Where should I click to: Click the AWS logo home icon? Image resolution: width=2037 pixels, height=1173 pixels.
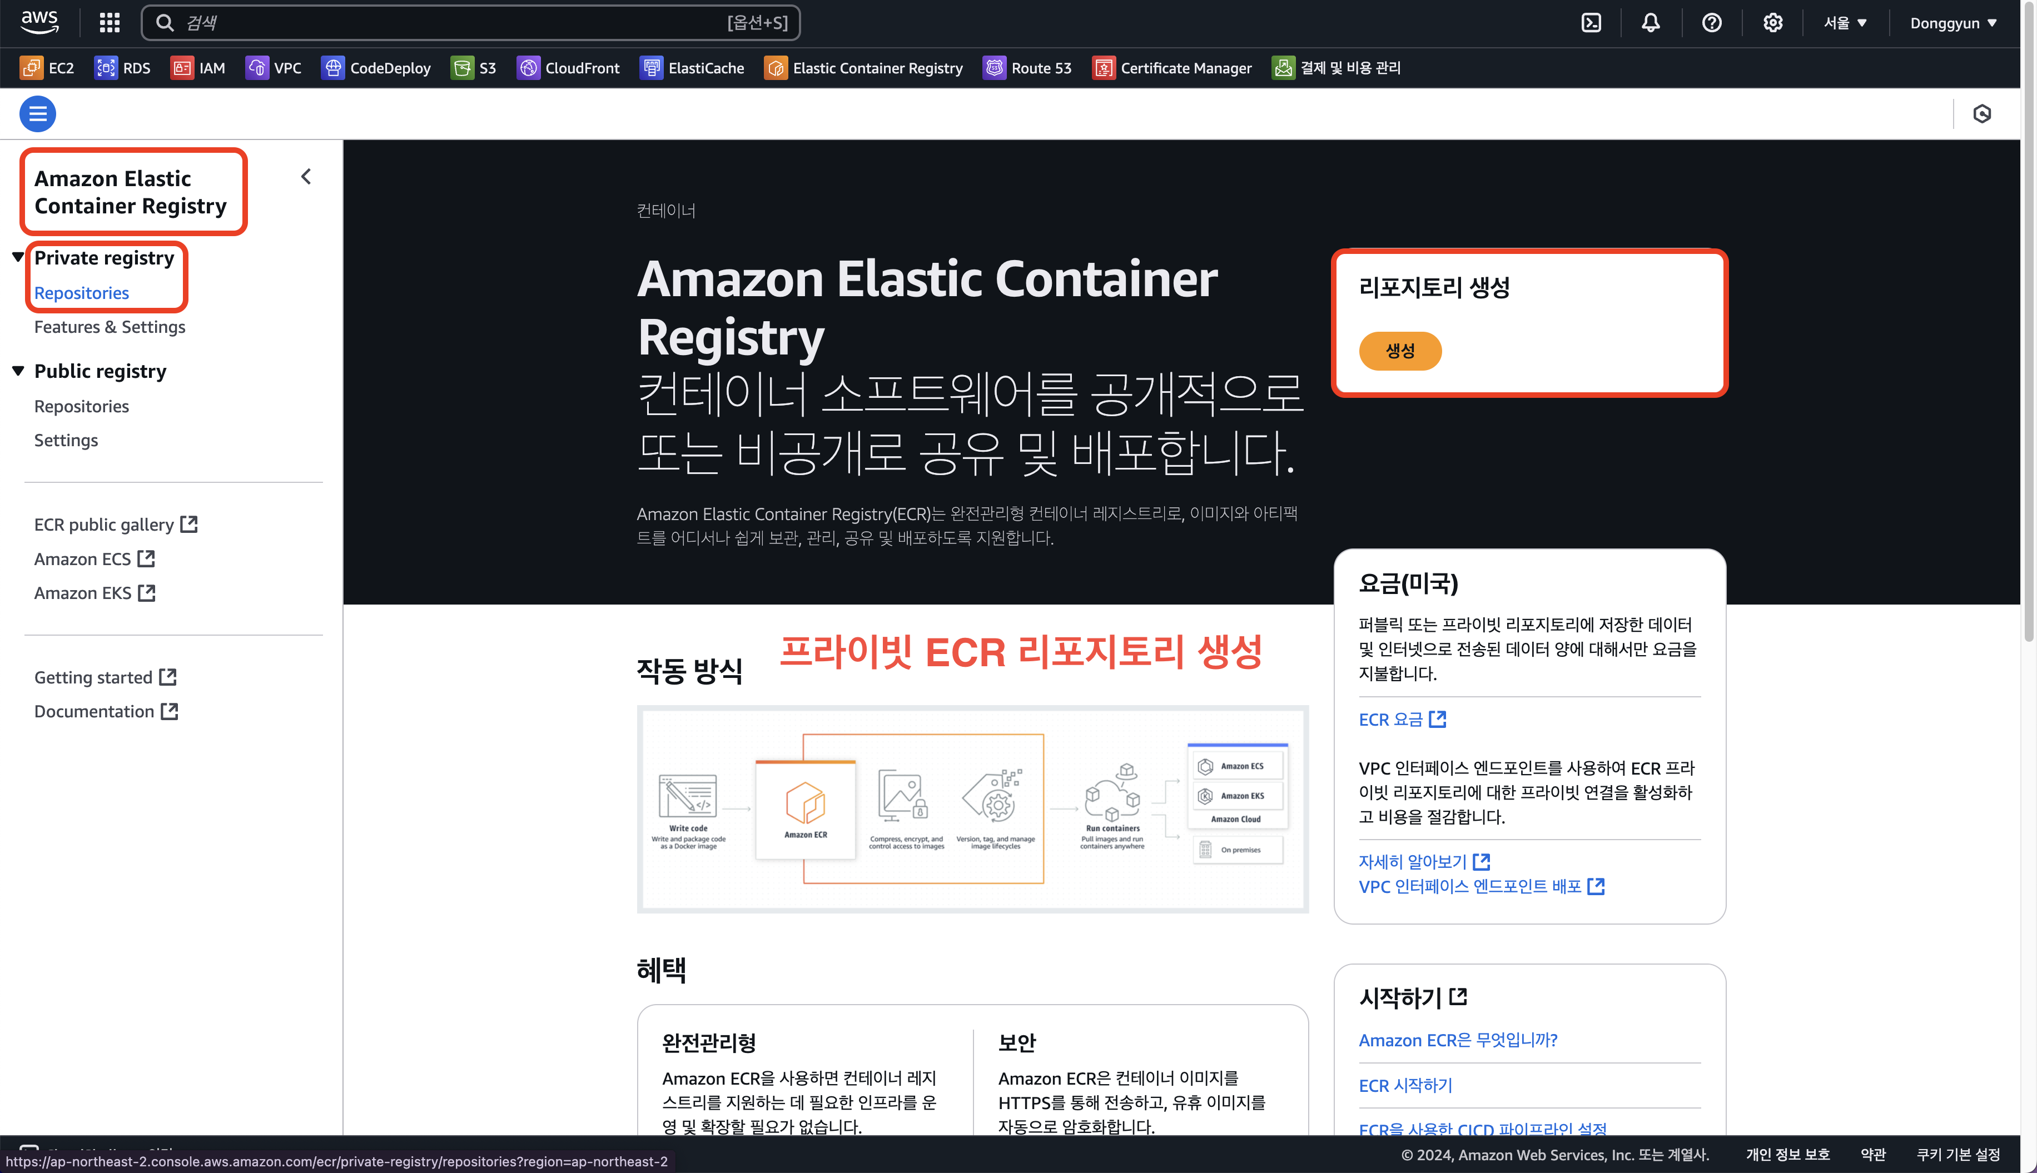[39, 22]
